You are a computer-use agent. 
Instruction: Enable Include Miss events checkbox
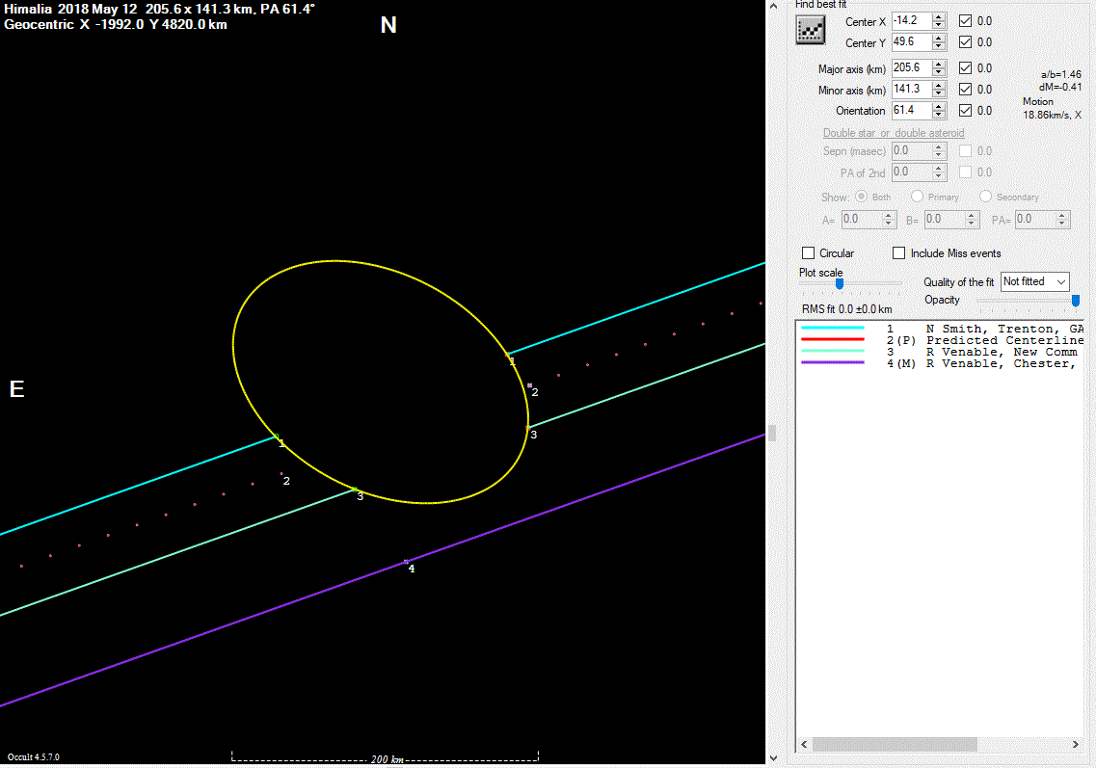coord(899,253)
